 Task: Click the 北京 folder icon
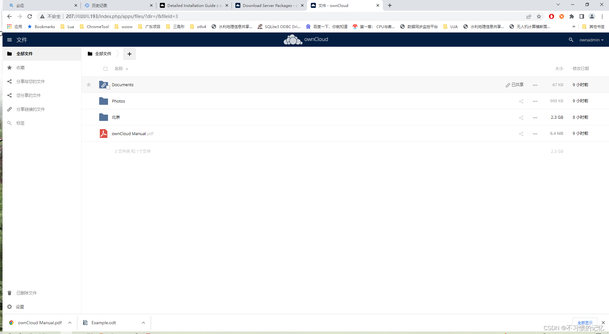104,117
